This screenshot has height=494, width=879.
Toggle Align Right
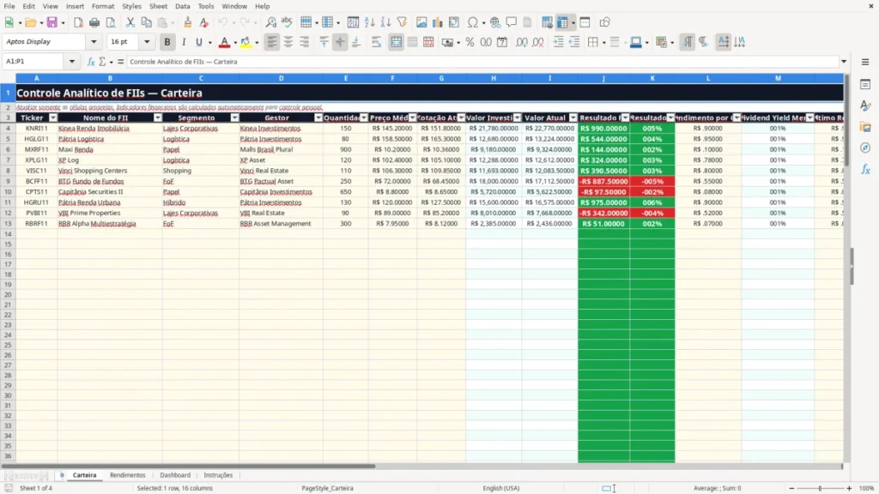[305, 42]
